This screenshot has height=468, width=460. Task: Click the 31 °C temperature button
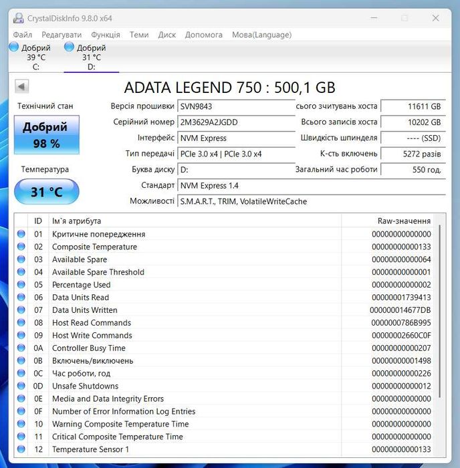point(47,192)
